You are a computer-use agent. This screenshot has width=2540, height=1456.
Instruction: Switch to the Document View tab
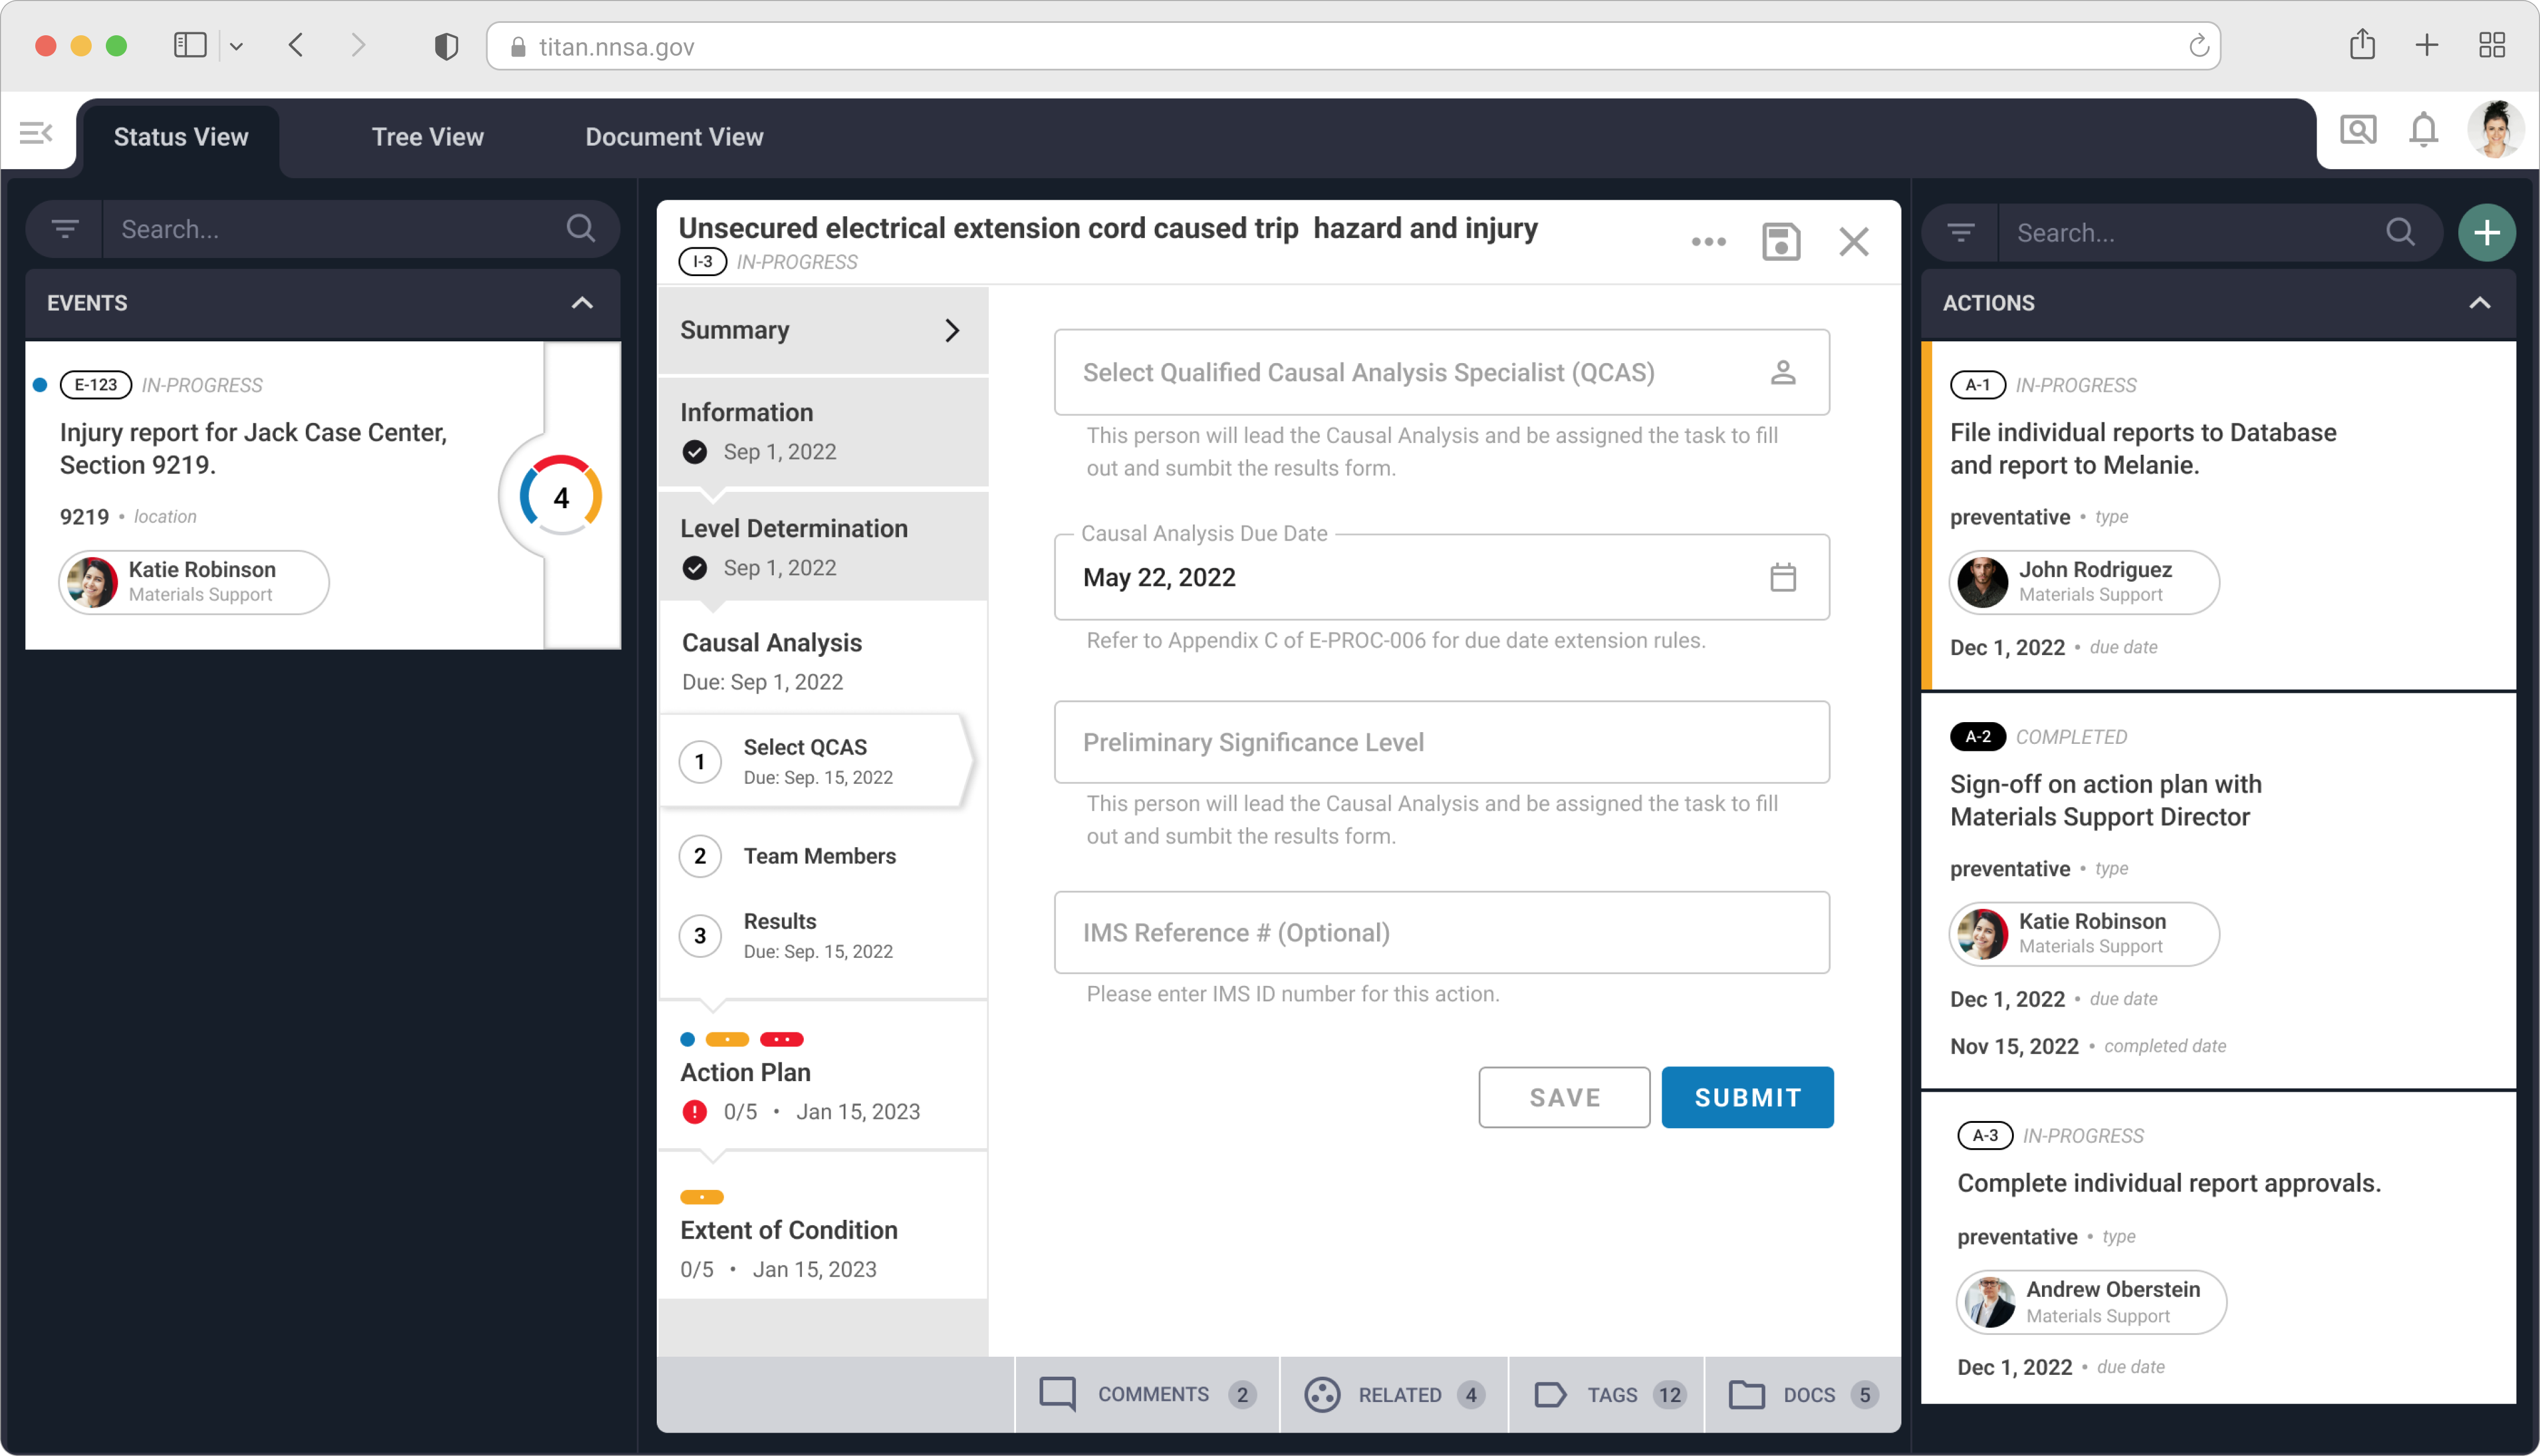pyautogui.click(x=673, y=136)
